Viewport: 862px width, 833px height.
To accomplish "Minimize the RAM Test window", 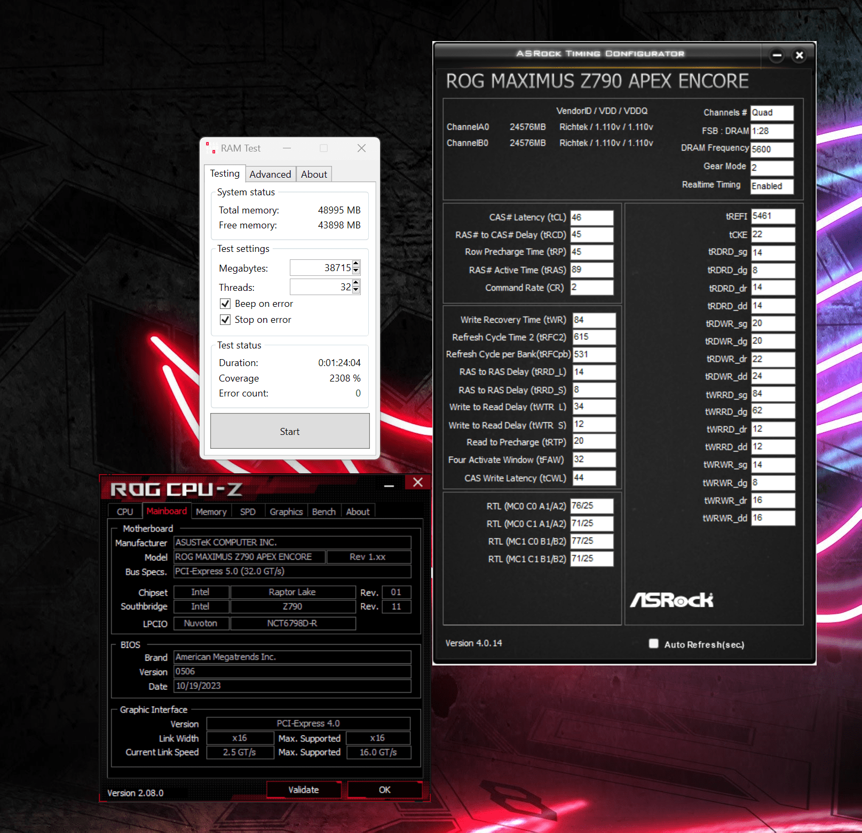I will [x=287, y=148].
